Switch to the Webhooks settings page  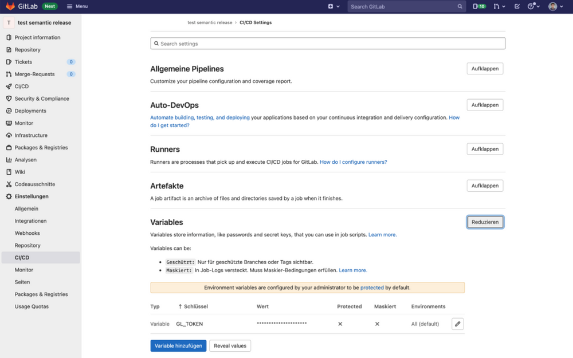point(27,233)
